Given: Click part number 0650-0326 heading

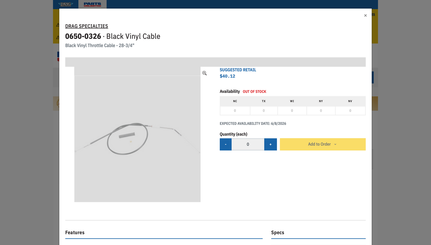Looking at the screenshot, I should click(83, 36).
